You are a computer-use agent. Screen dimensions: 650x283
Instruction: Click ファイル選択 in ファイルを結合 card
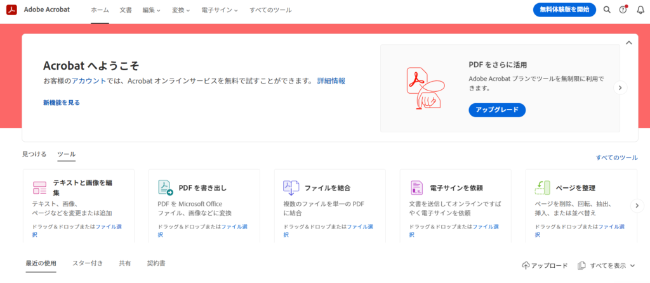pos(360,227)
